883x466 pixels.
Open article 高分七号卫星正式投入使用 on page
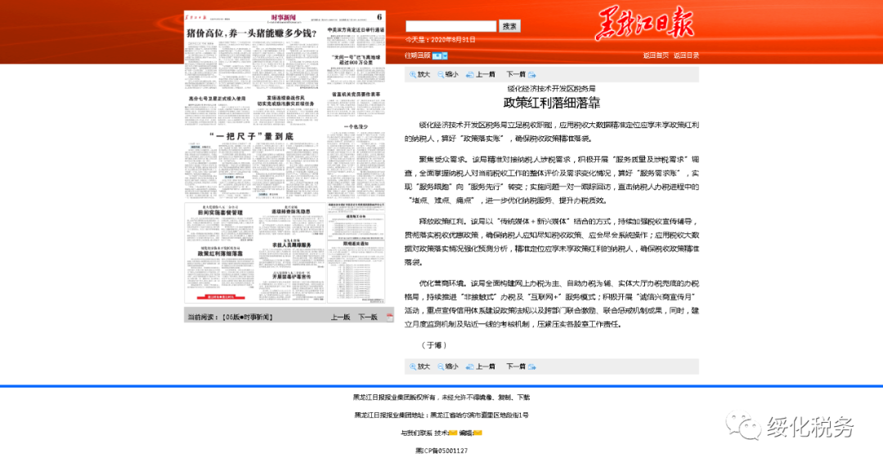point(217,99)
